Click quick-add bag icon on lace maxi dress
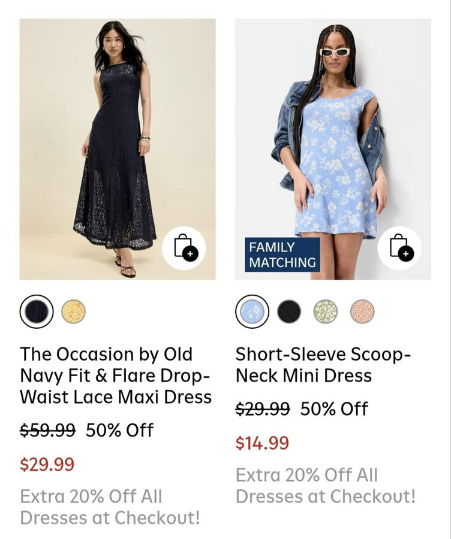This screenshot has height=539, width=451. (x=184, y=249)
